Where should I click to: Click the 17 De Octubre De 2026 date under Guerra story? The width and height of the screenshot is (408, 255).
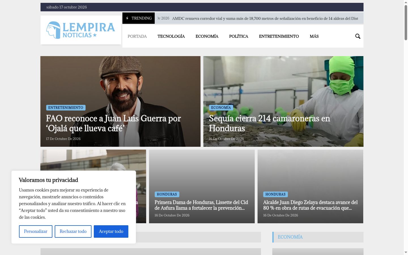tap(63, 139)
